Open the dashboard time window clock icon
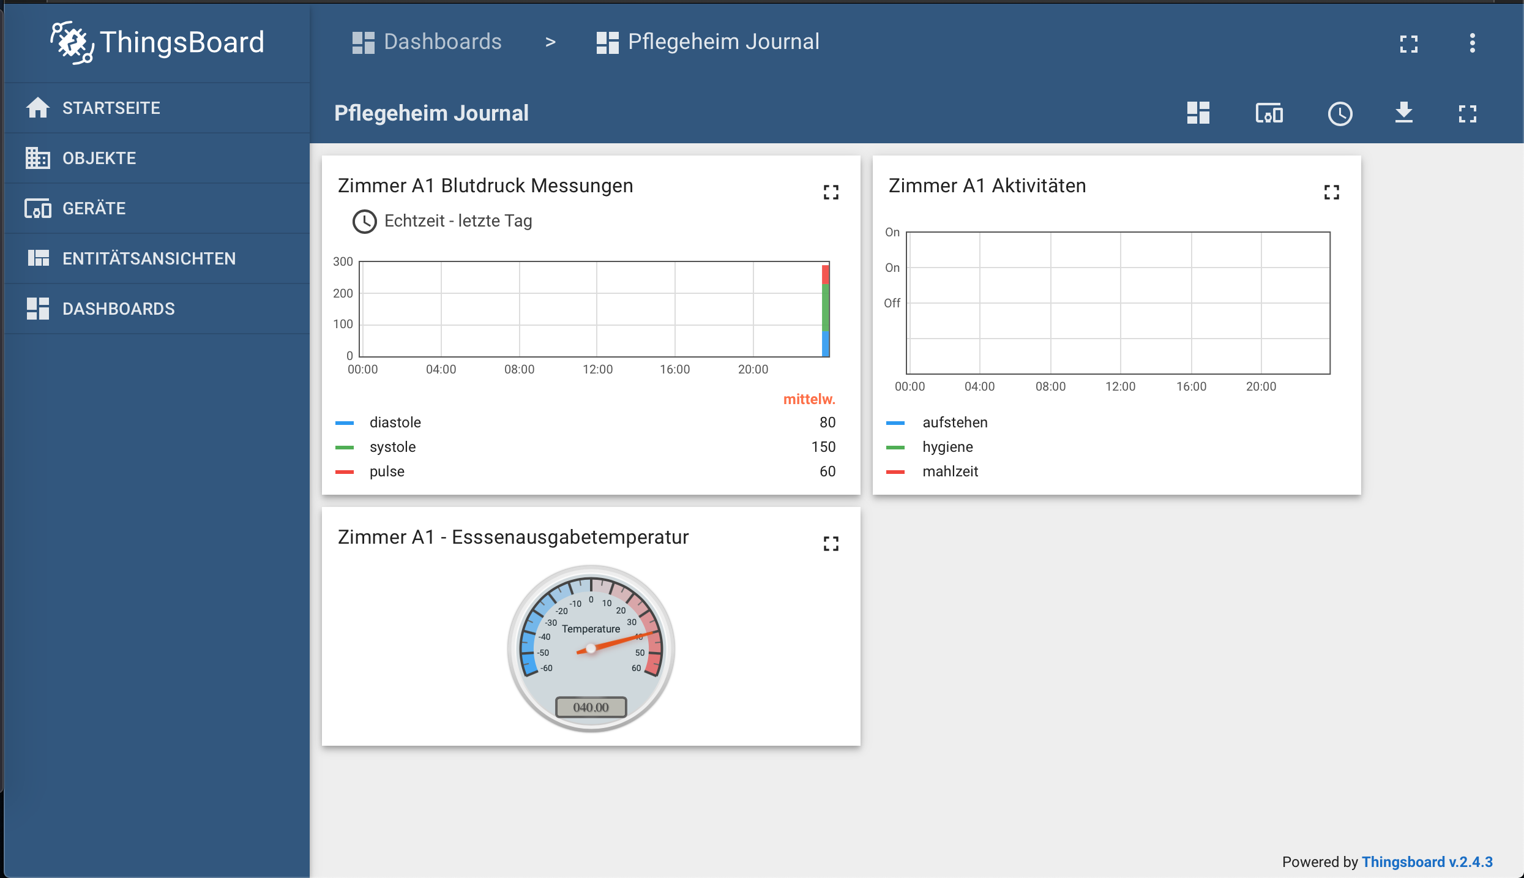This screenshot has width=1524, height=878. (x=1340, y=113)
